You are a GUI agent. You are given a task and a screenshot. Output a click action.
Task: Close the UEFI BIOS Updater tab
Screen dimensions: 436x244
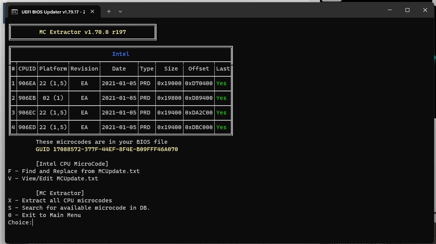coord(92,12)
